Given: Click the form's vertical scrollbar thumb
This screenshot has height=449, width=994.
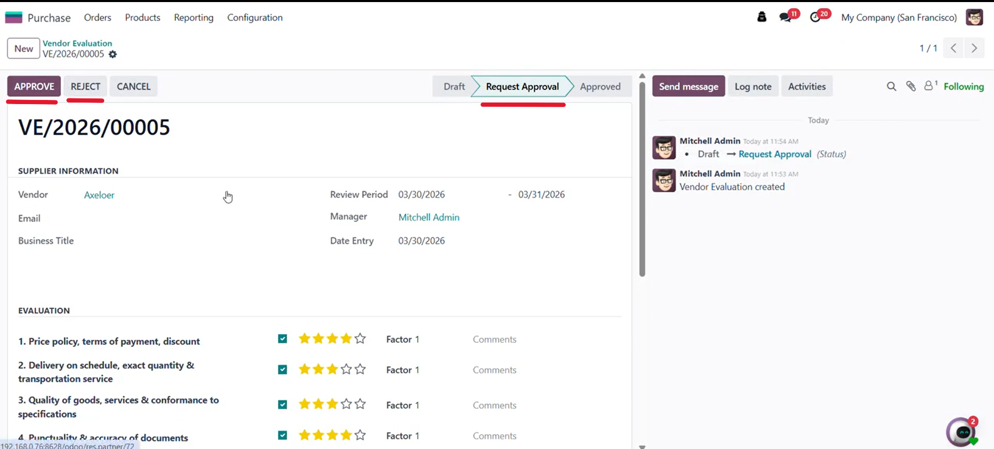Looking at the screenshot, I should click(x=642, y=179).
